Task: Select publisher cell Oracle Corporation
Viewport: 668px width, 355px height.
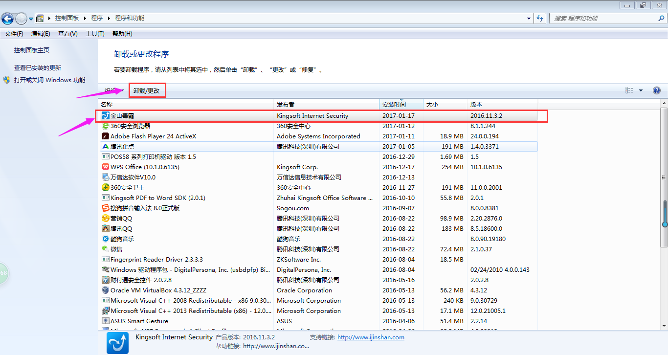Action: click(x=304, y=290)
